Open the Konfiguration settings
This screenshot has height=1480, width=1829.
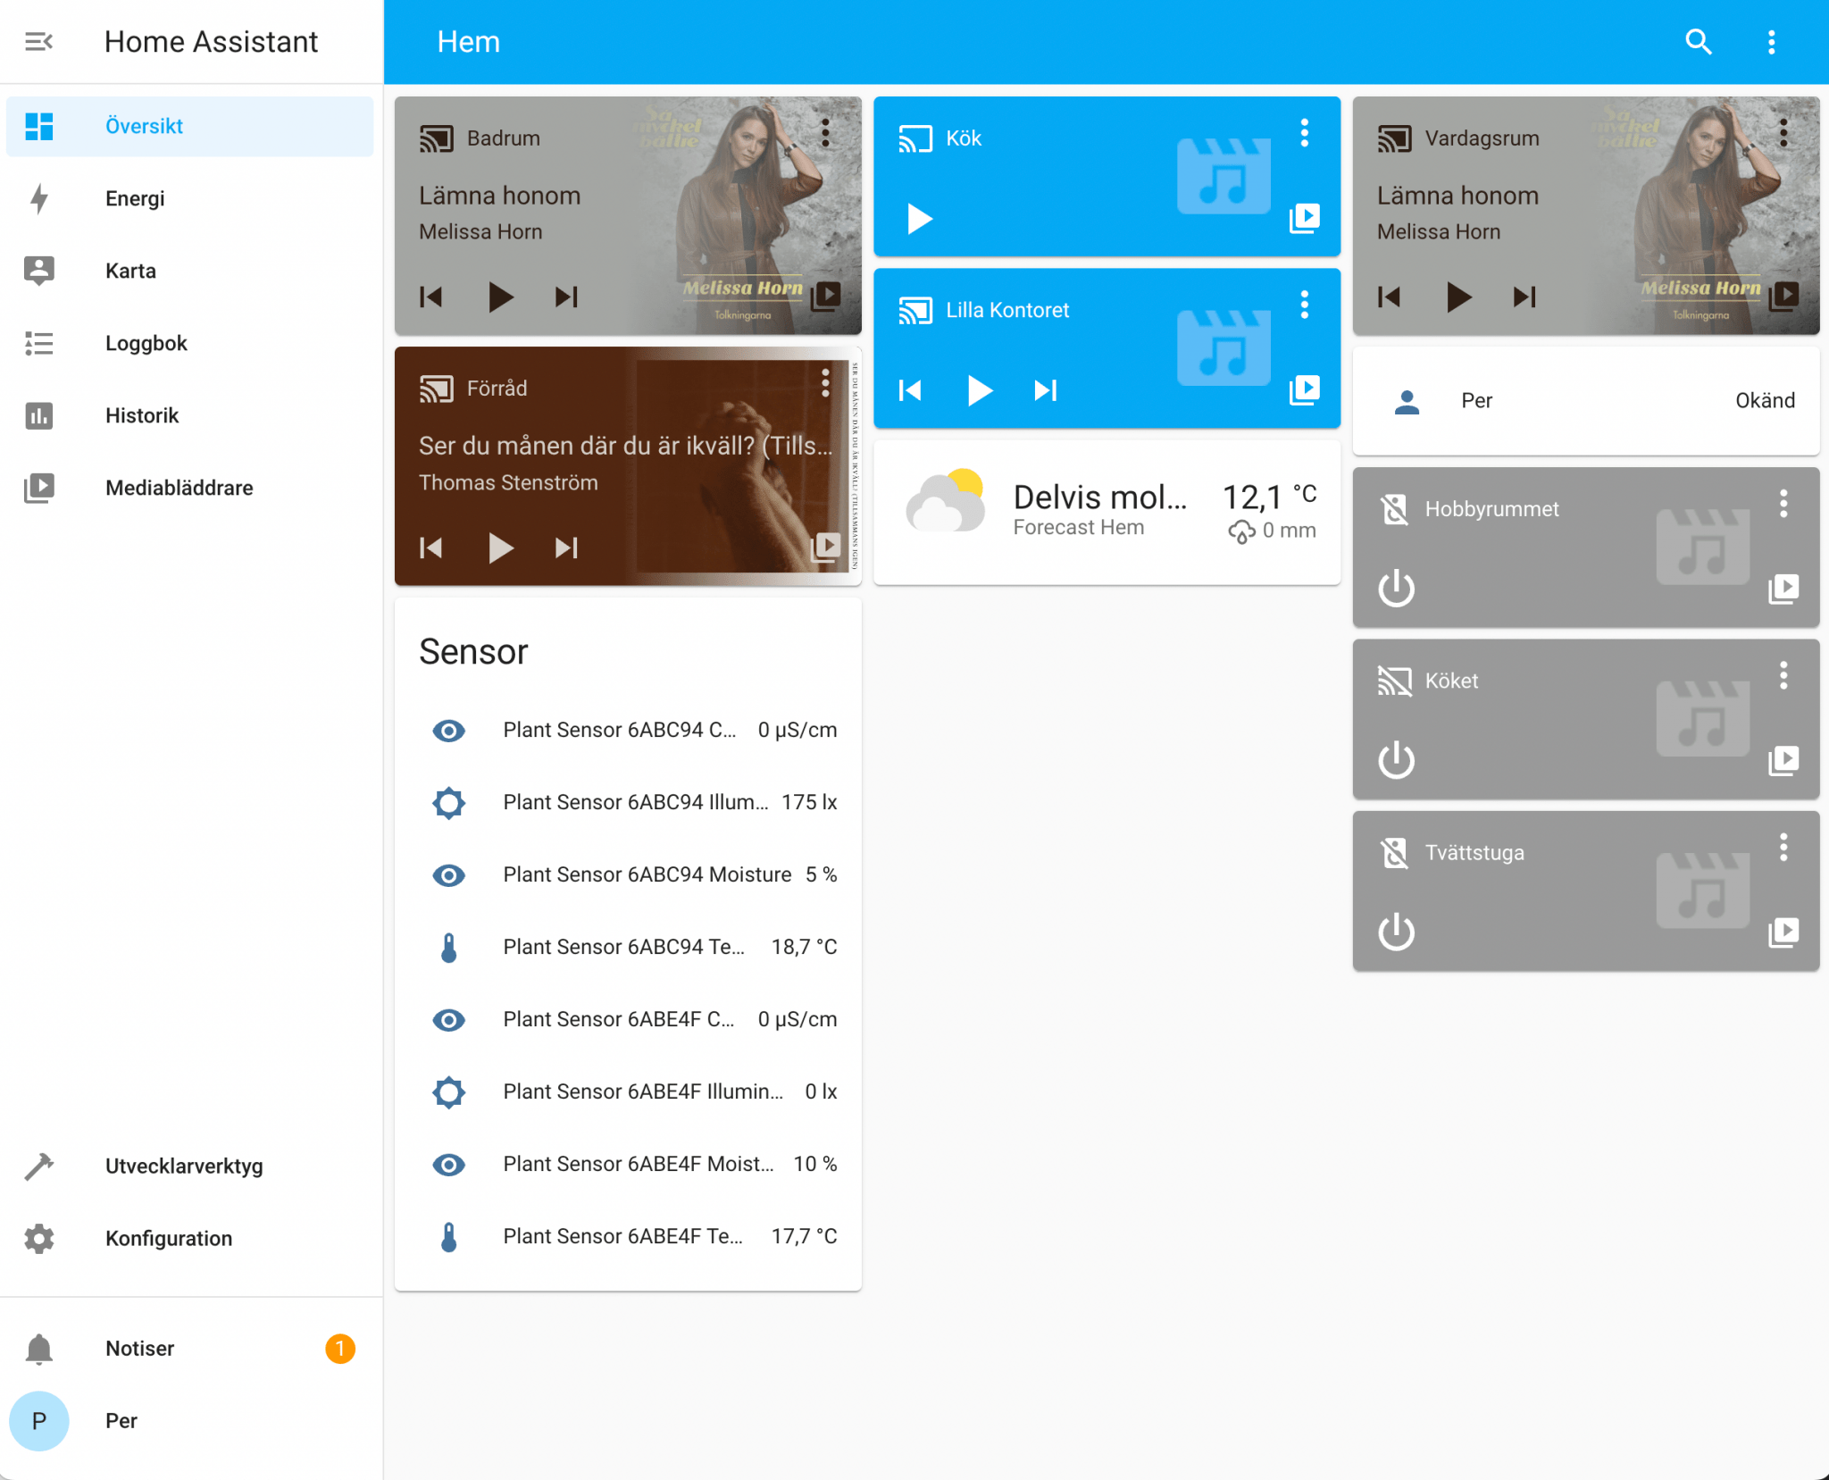(x=189, y=1238)
